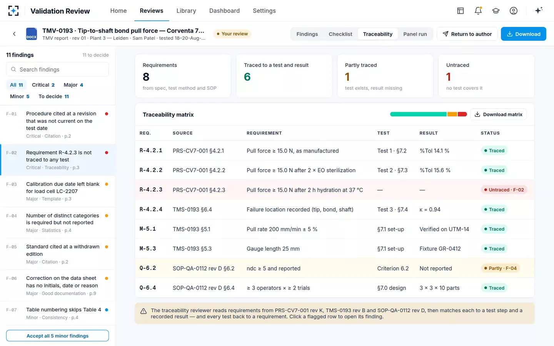This screenshot has width=554, height=346.
Task: Go back with the left chevron arrow
Action: (14, 34)
